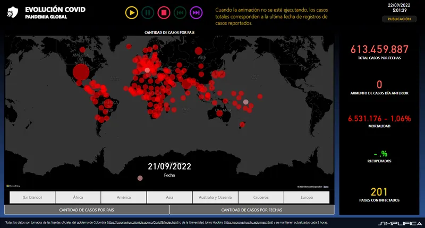Select the América continent filter
This screenshot has width=425, height=228.
click(124, 197)
